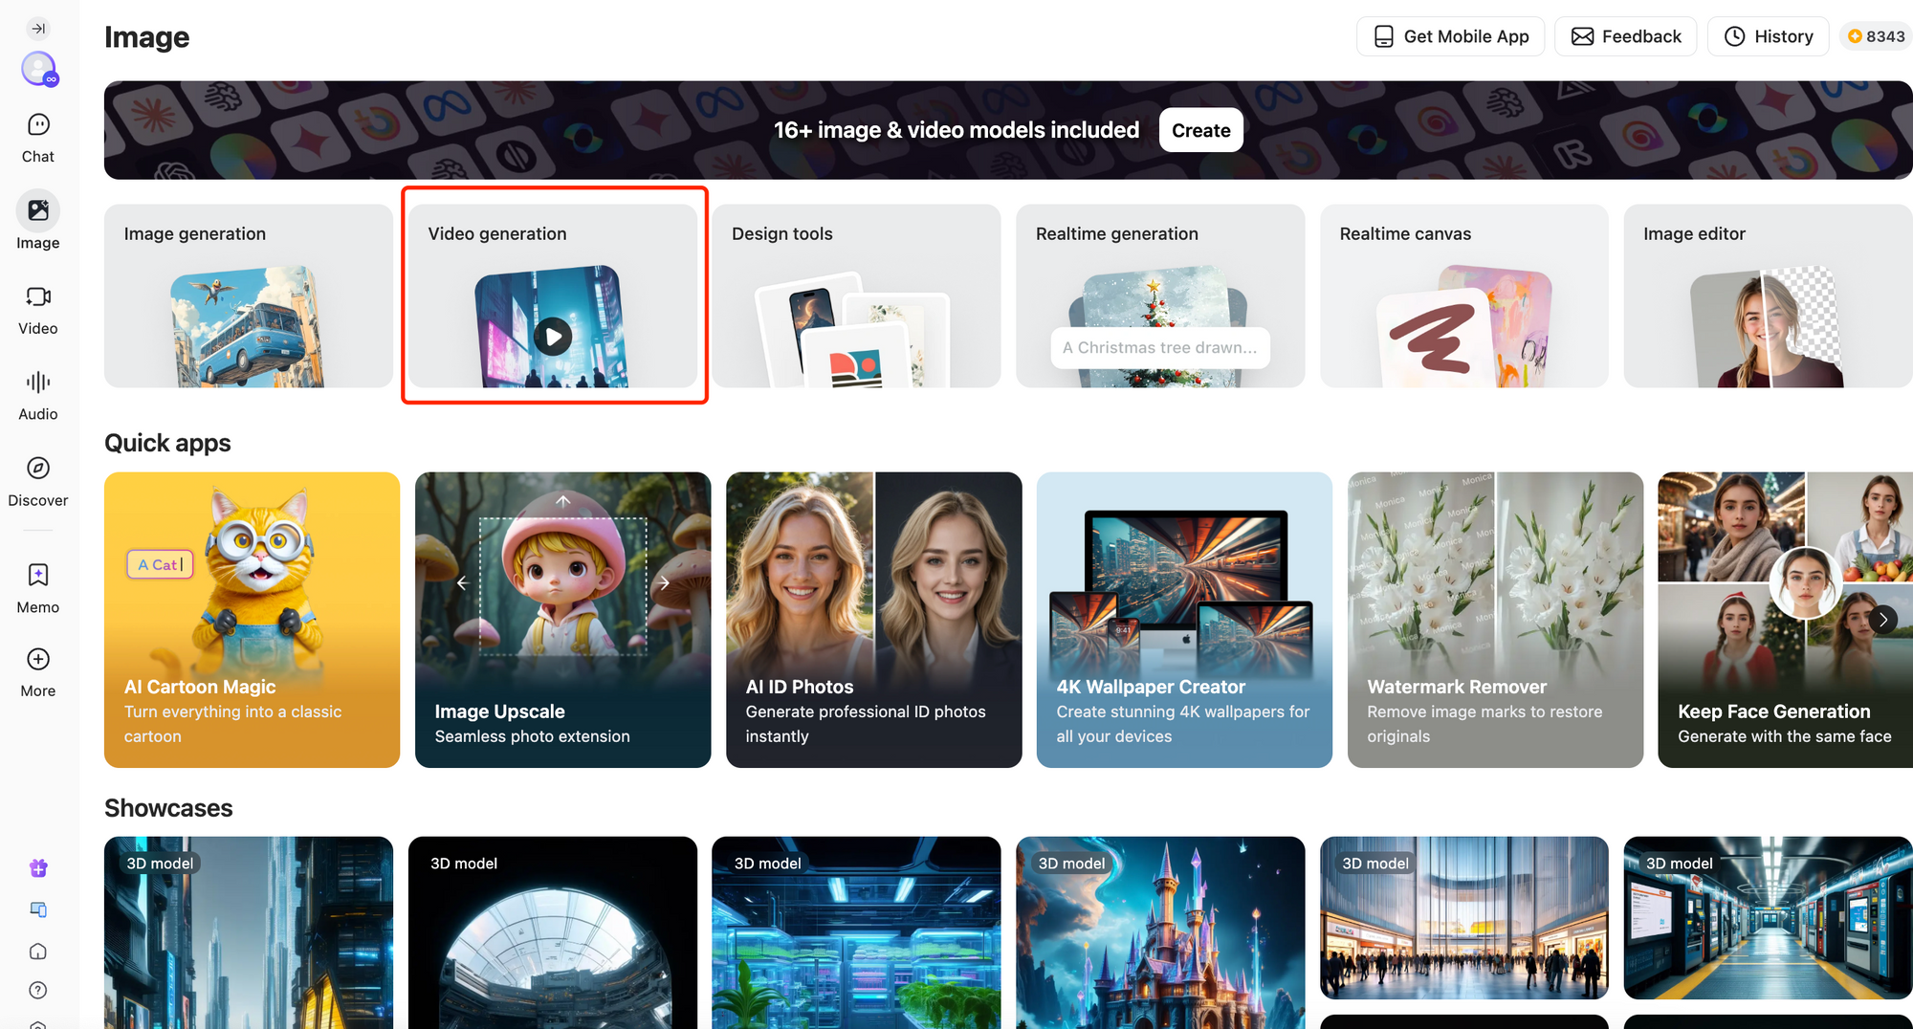Click Get Mobile App button
Image resolution: width=1913 pixels, height=1029 pixels.
point(1450,36)
